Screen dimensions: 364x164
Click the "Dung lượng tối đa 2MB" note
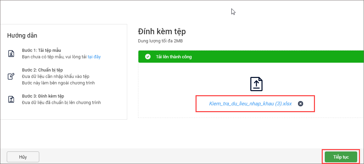tap(160, 41)
